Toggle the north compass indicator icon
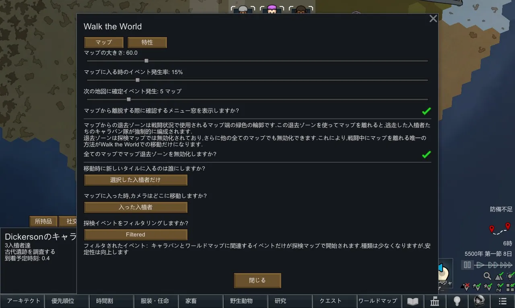The width and height of the screenshot is (515, 308). coord(499,287)
